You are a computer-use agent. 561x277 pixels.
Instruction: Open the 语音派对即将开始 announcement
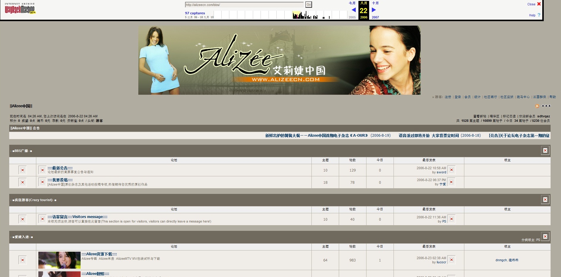429,136
